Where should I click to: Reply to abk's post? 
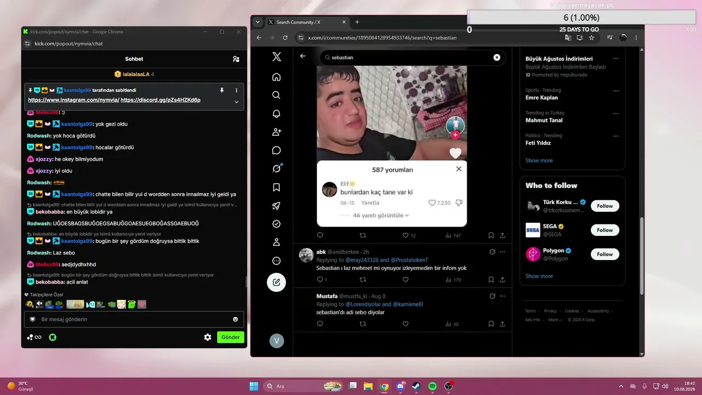click(x=321, y=280)
